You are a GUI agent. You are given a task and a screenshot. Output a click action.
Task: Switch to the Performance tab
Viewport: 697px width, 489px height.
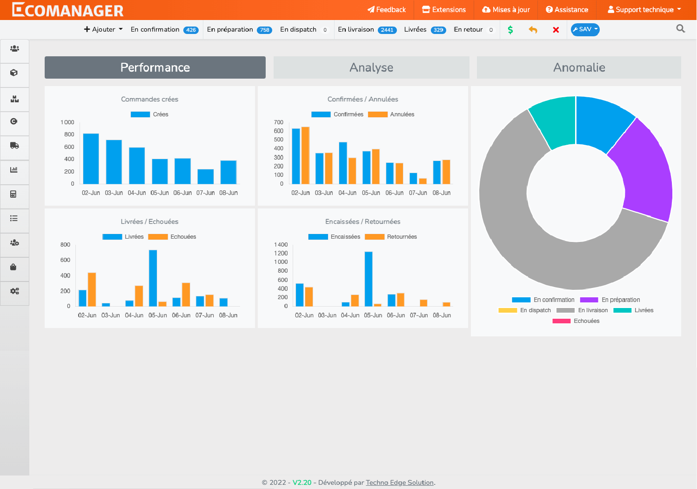(x=155, y=67)
